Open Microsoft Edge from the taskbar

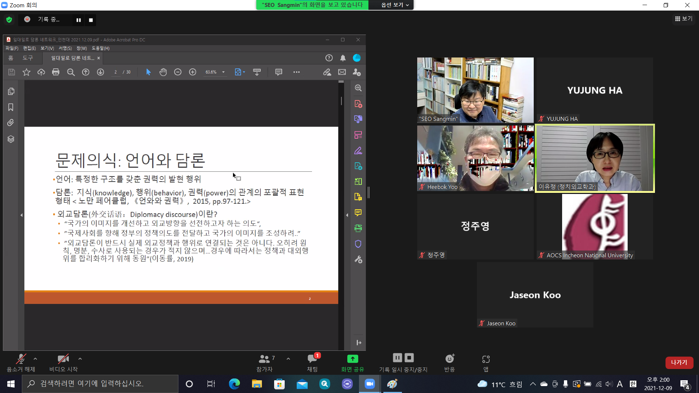pyautogui.click(x=234, y=384)
